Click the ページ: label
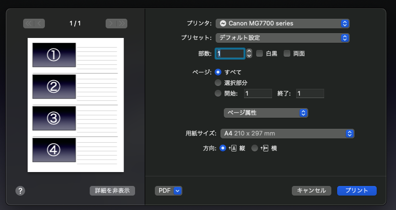 [x=202, y=73]
